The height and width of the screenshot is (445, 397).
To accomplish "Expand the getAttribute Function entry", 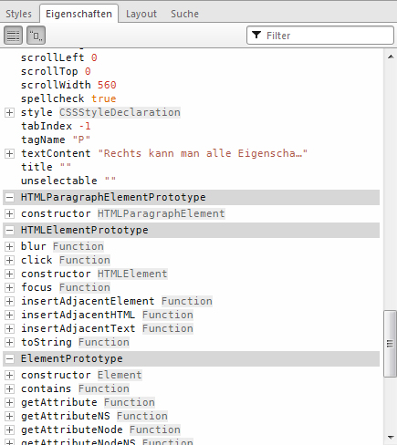I will pos(9,402).
